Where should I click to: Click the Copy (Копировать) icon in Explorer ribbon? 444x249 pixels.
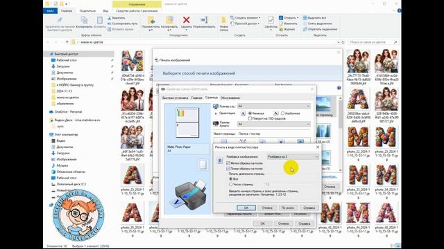pos(84,20)
